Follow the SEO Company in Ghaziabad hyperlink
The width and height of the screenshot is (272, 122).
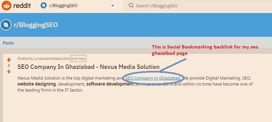pyautogui.click(x=153, y=78)
